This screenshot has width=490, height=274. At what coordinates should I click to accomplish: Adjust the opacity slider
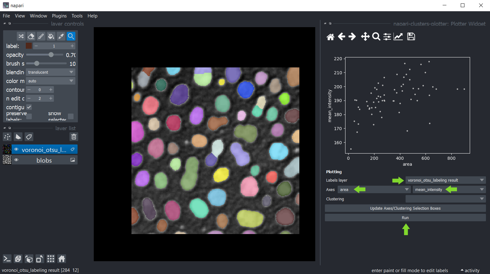(51, 55)
